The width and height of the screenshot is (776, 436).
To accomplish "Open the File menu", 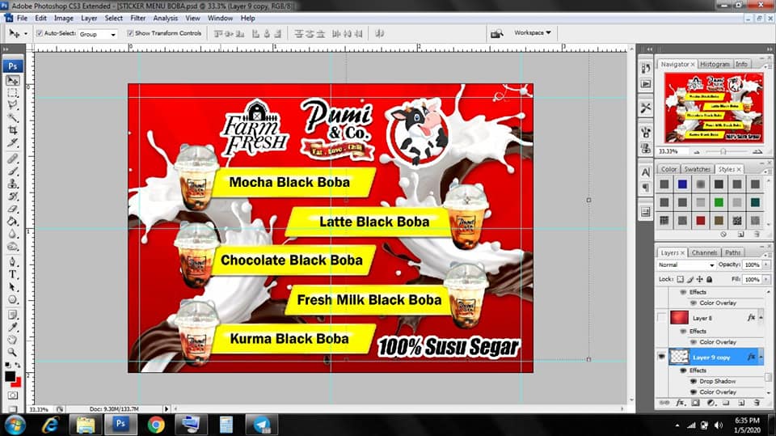I will point(23,19).
